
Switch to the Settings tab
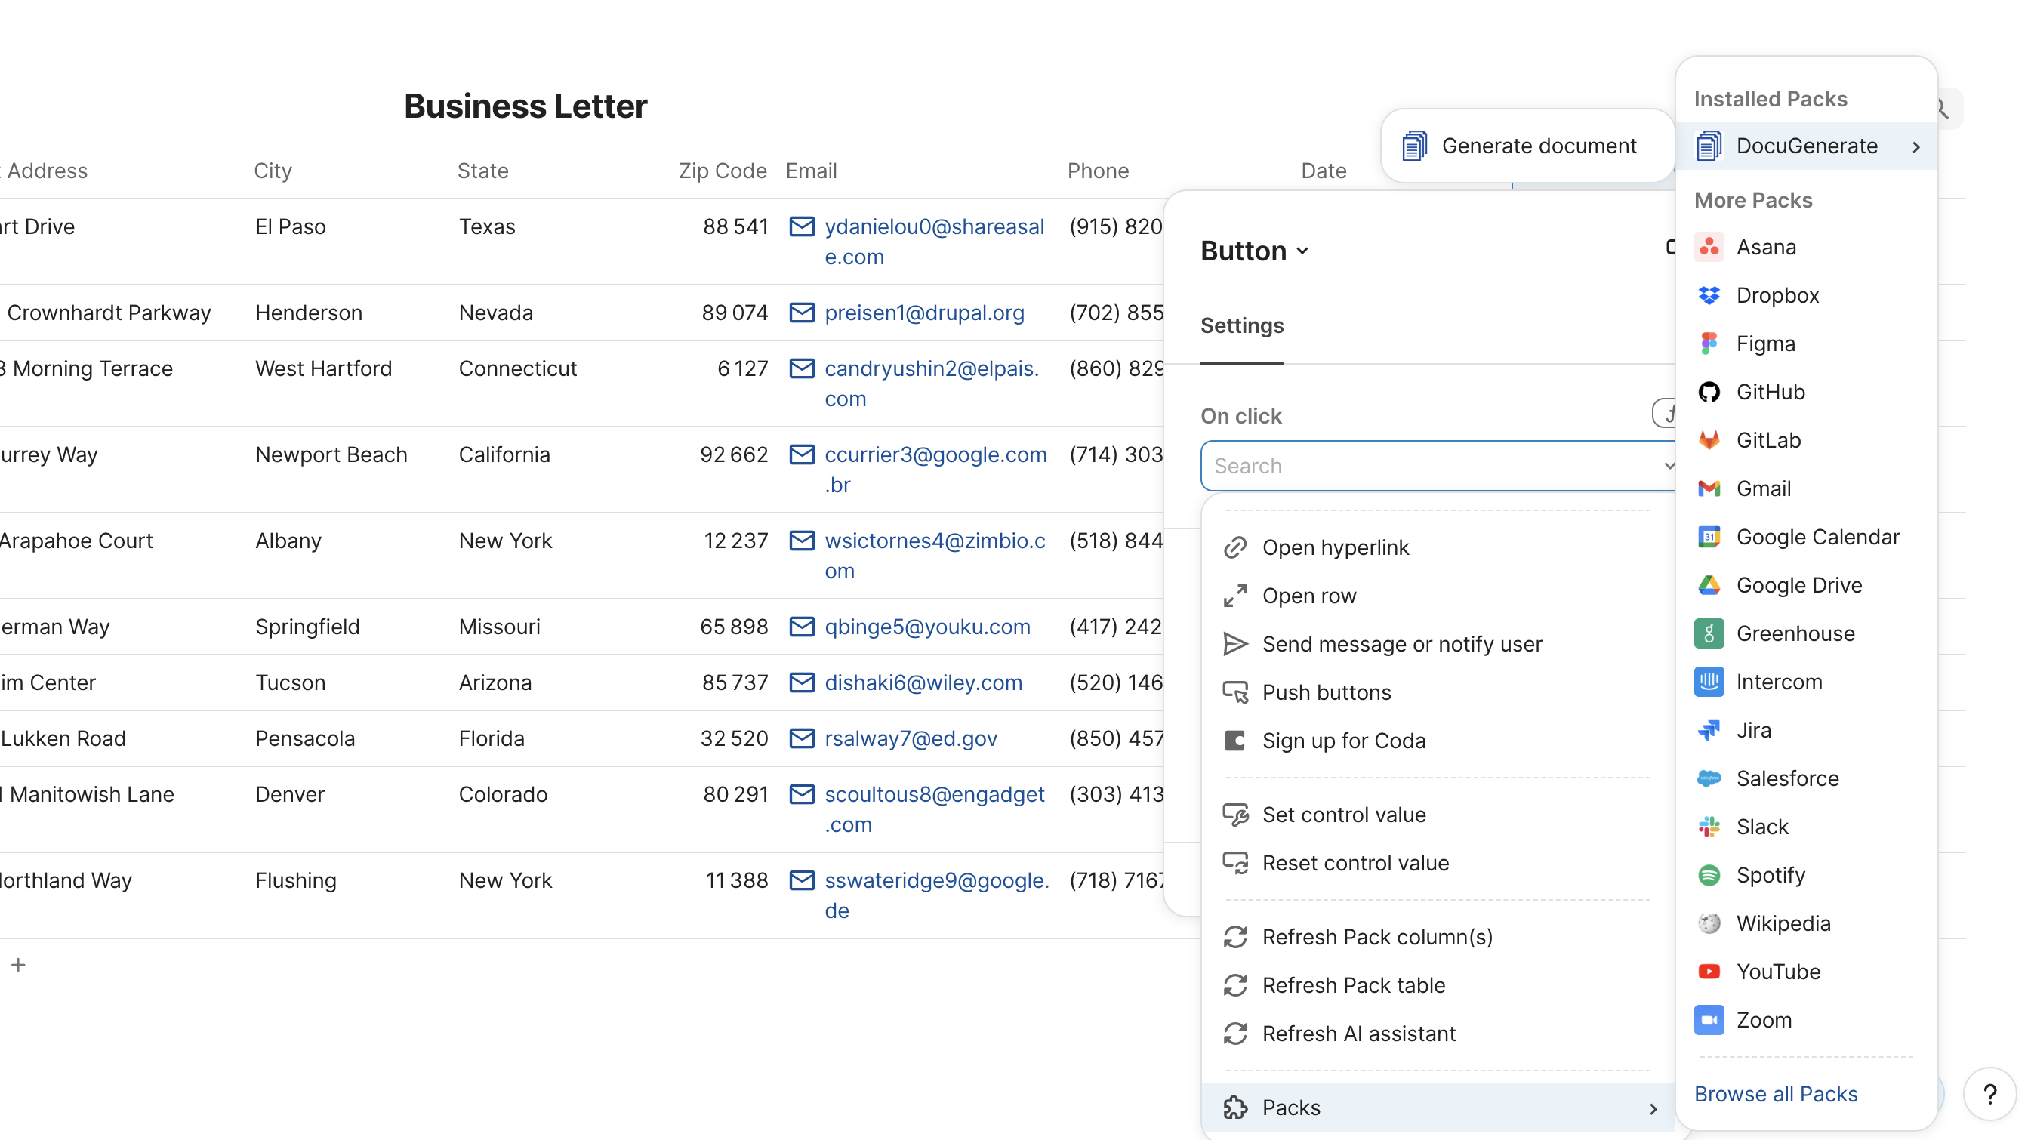click(1242, 325)
